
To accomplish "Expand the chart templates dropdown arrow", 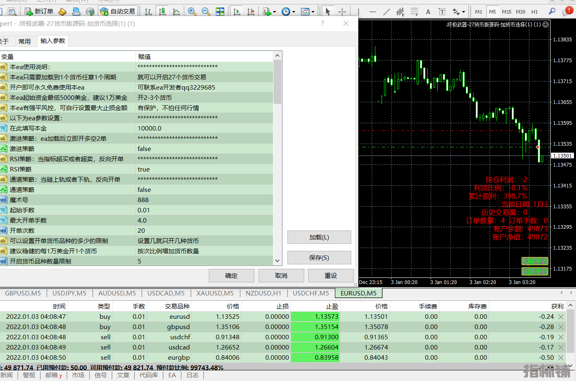I will [x=313, y=12].
